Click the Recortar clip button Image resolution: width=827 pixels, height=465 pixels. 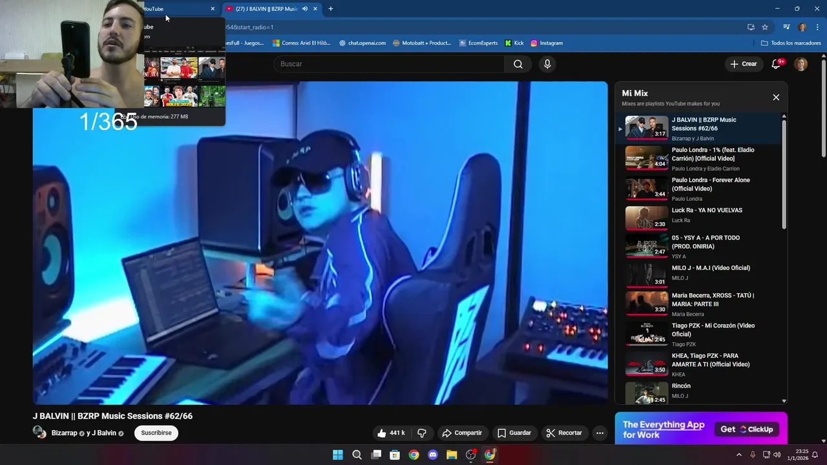click(564, 433)
